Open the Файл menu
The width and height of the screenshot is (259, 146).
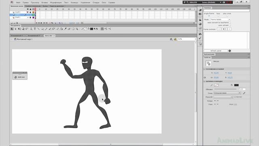point(18,2)
